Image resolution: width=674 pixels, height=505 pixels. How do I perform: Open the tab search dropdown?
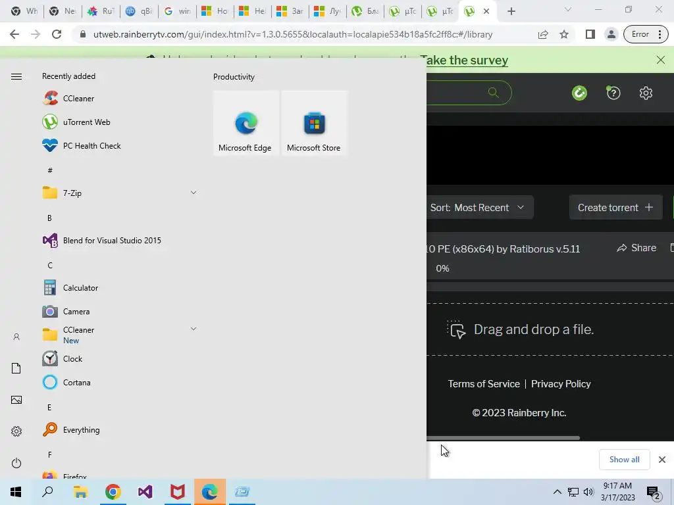[568, 9]
